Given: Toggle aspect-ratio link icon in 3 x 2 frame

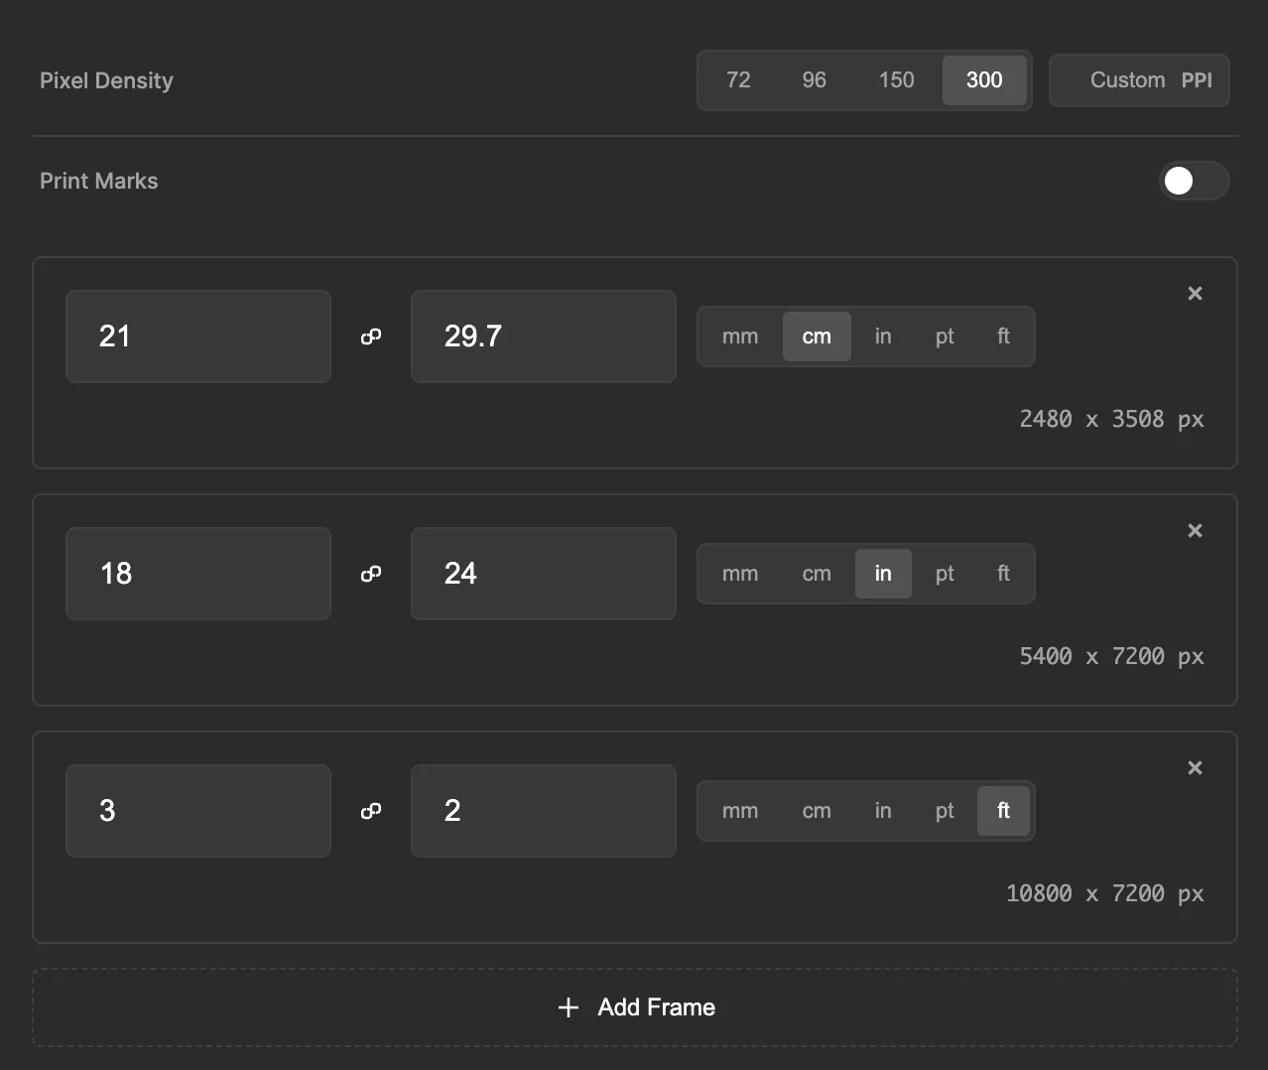Looking at the screenshot, I should [371, 811].
